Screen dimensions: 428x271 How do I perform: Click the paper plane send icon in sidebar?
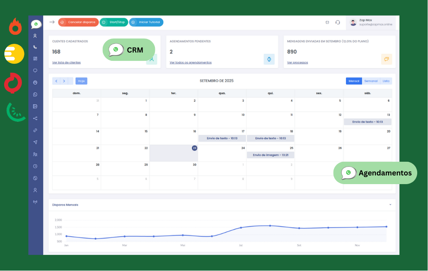[x=35, y=142]
